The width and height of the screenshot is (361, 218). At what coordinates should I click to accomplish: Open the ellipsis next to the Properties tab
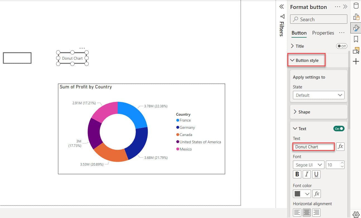342,33
